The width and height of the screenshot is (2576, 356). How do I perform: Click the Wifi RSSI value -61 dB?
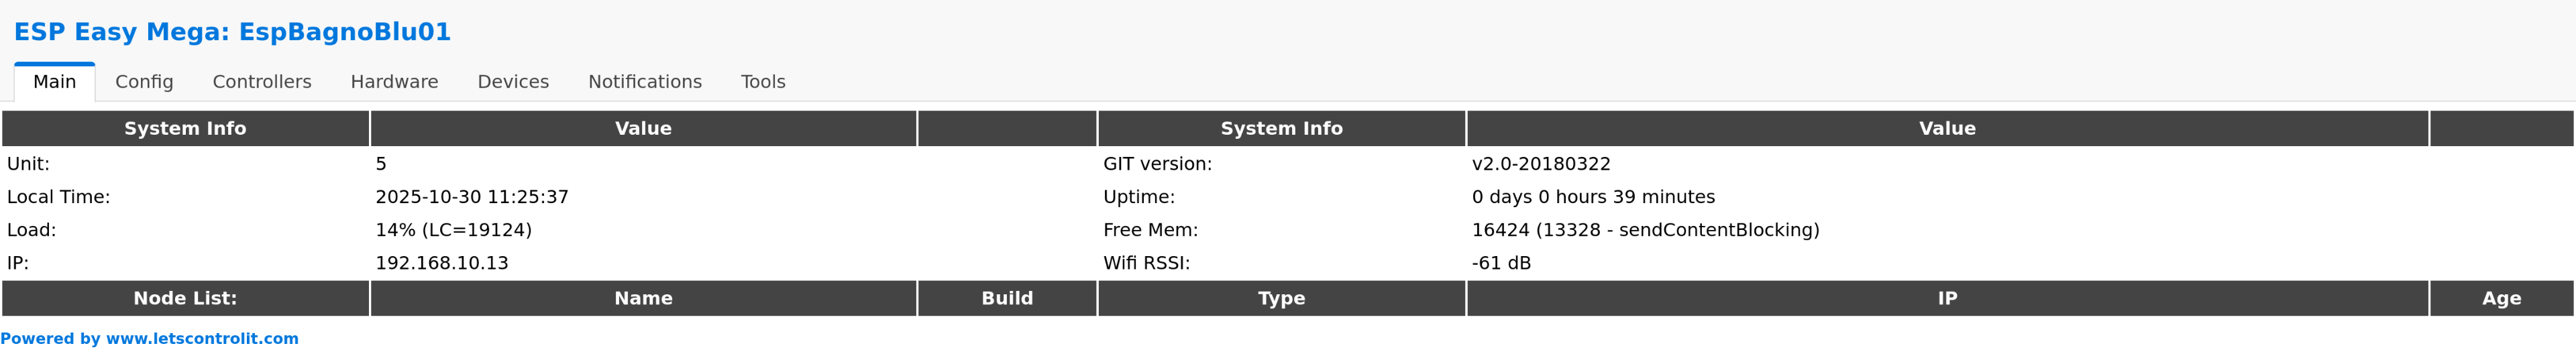1501,263
